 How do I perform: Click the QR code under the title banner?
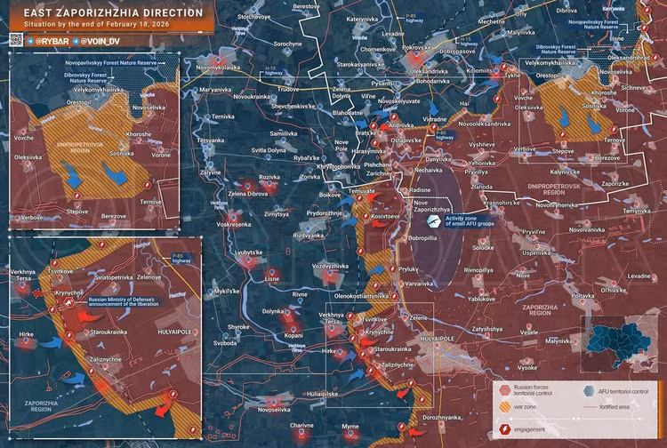pyautogui.click(x=15, y=41)
